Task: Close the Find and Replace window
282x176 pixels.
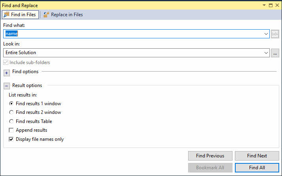Action: coord(277,5)
